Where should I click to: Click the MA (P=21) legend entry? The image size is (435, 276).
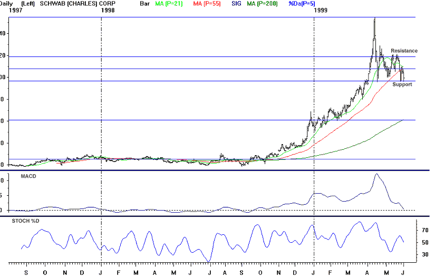click(x=169, y=4)
